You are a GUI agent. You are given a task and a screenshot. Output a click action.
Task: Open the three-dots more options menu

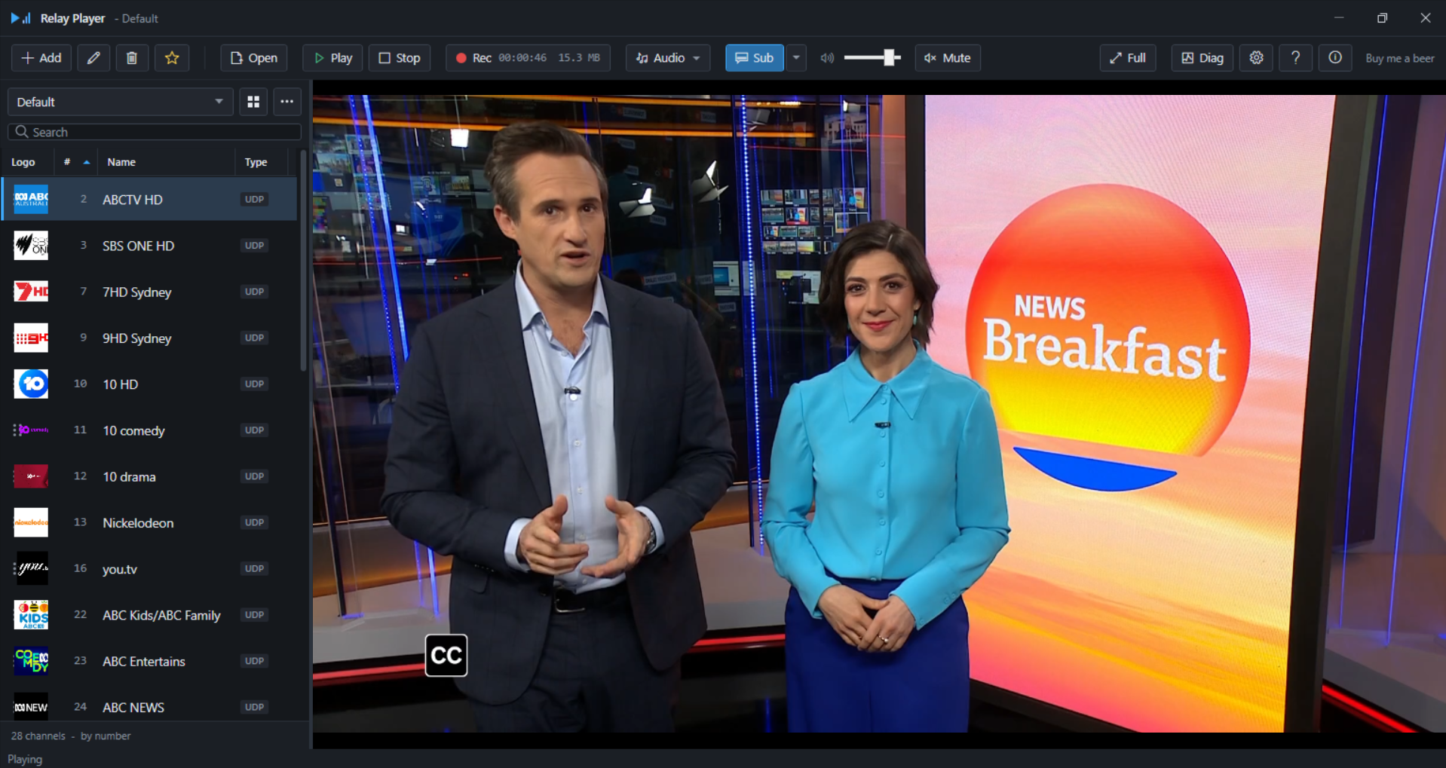pyautogui.click(x=287, y=102)
